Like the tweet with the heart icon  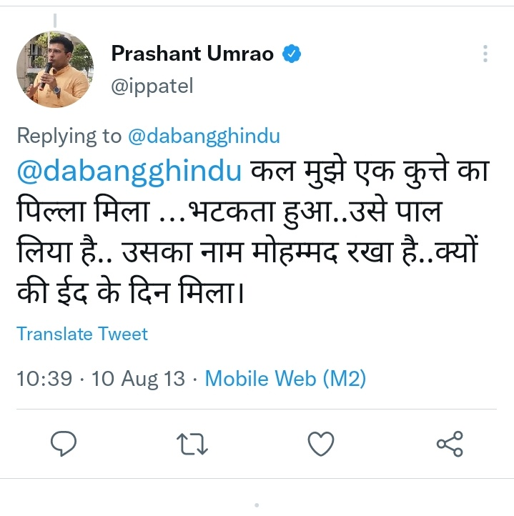pos(321,445)
